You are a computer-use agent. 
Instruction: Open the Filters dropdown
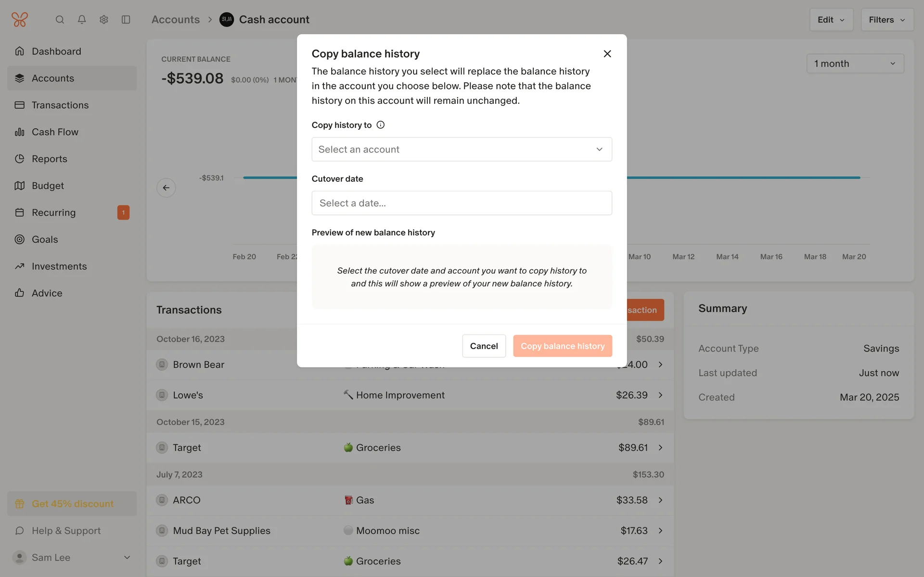[886, 20]
